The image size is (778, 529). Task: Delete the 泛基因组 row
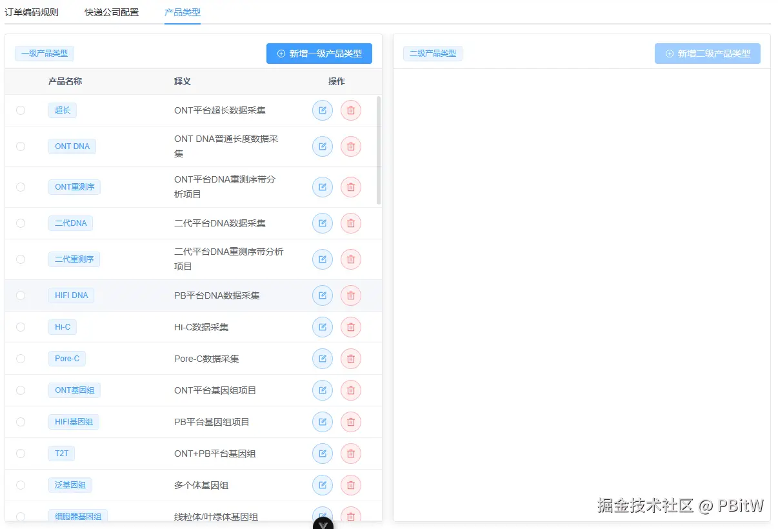(351, 485)
